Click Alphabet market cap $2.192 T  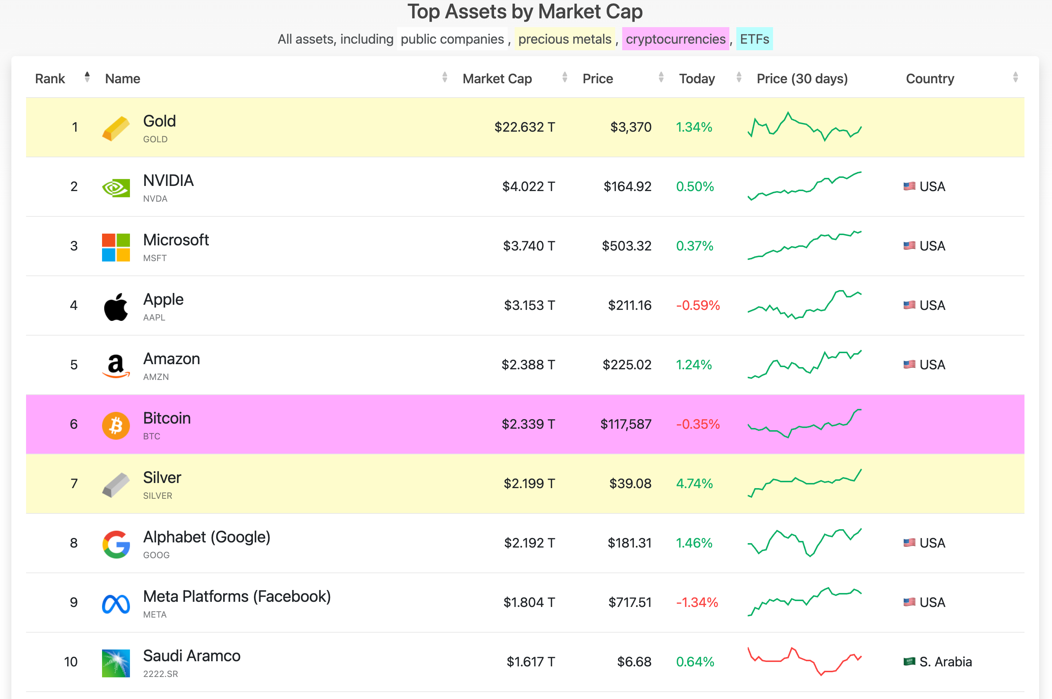(530, 543)
